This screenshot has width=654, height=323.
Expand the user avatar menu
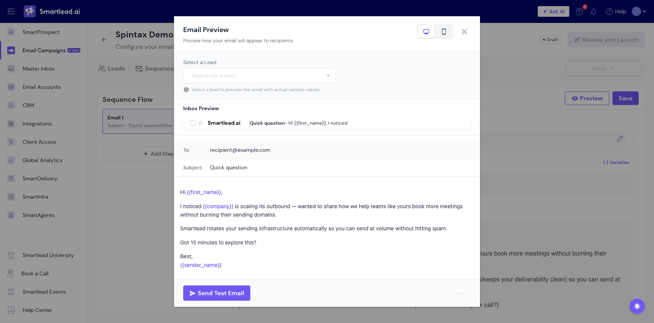(639, 11)
